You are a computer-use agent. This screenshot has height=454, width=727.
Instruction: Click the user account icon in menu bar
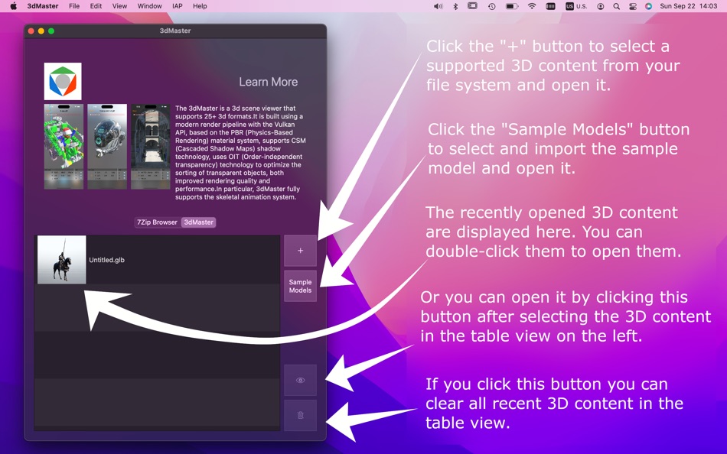pyautogui.click(x=601, y=6)
